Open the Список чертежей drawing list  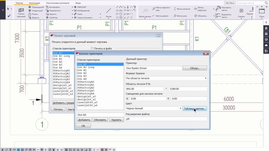[x=21, y=13]
